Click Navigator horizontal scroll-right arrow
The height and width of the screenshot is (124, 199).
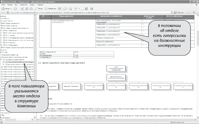click(32, 120)
